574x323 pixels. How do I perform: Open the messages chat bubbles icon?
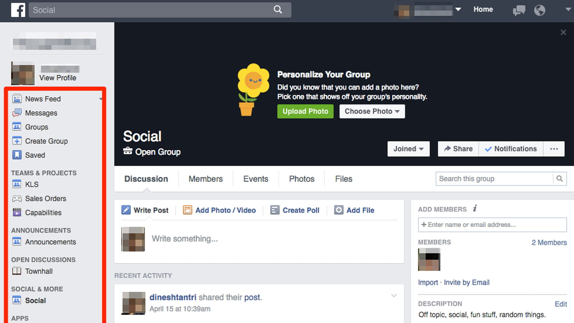tap(519, 10)
